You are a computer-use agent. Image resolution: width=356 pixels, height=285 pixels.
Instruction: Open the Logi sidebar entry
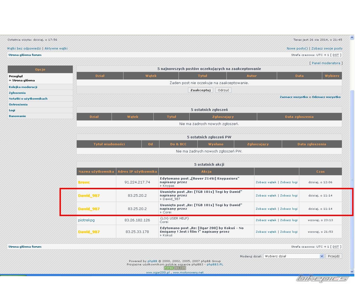(12, 110)
